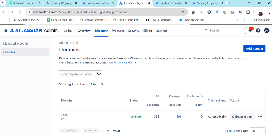Image resolution: width=272 pixels, height=136 pixels.
Task: Open the Overview nav item
Action: click(x=84, y=31)
